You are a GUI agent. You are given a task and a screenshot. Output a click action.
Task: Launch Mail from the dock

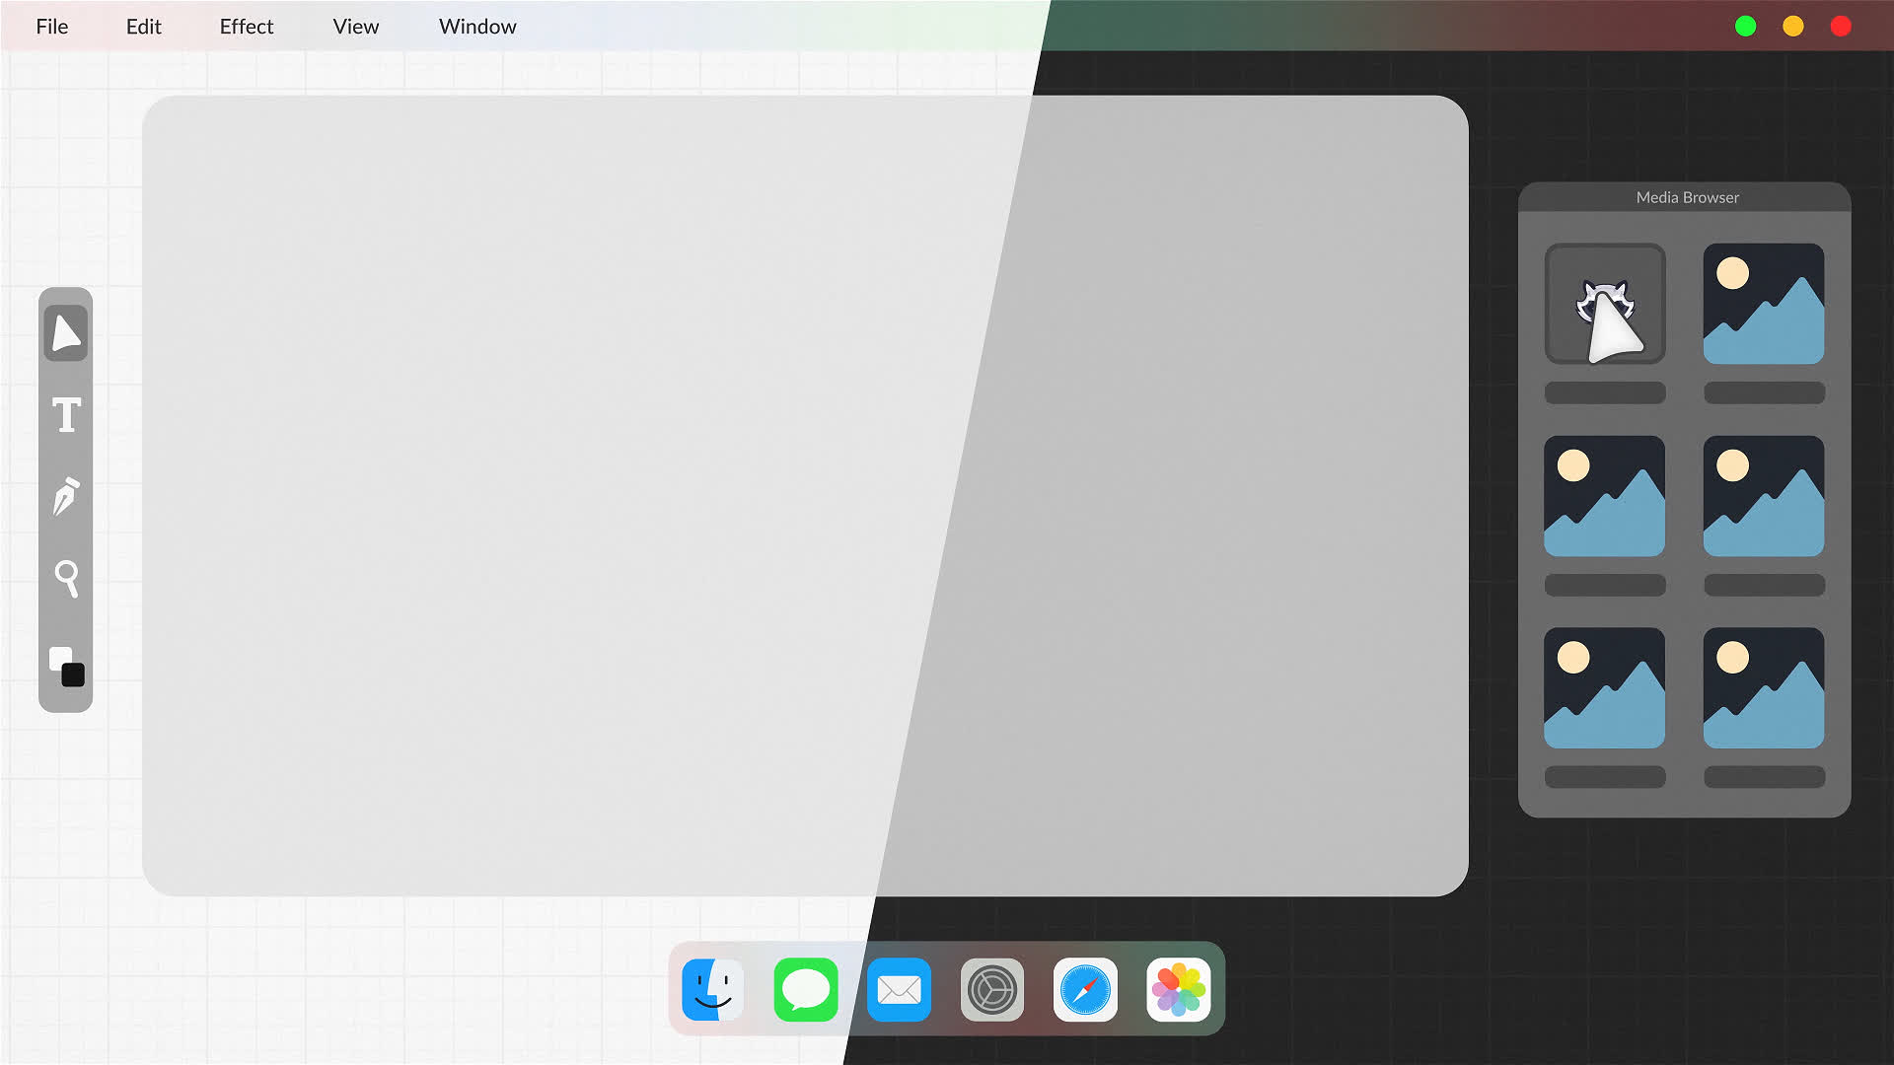point(899,989)
